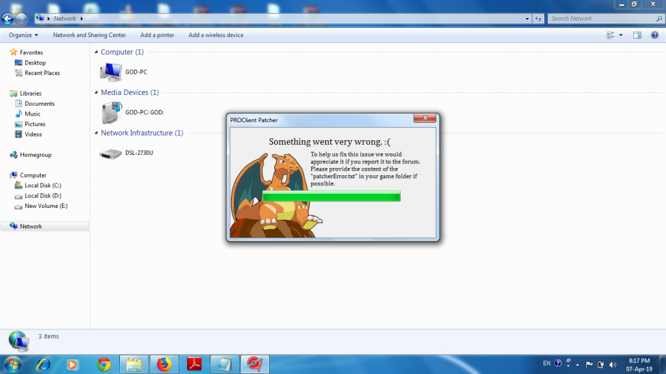Click the green patcher progress bar
The width and height of the screenshot is (666, 374).
(x=332, y=196)
